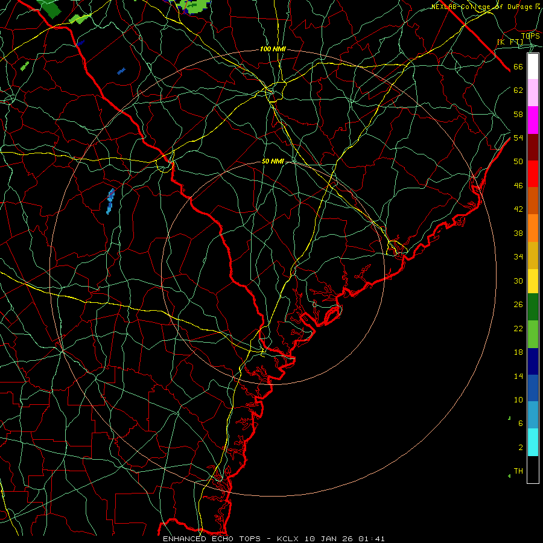Click the gold swatch between 38 and 34
Screen dimensions: 543x543
pos(533,255)
